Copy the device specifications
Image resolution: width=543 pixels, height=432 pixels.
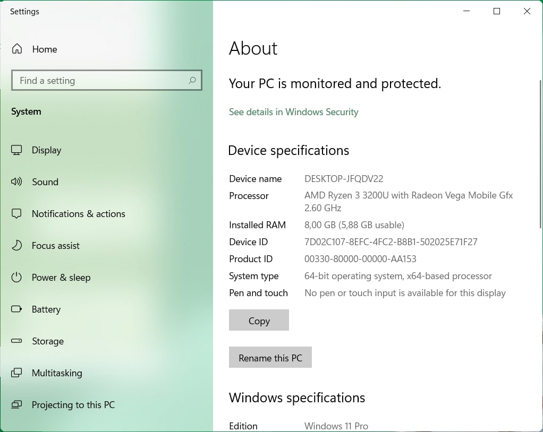coord(259,320)
